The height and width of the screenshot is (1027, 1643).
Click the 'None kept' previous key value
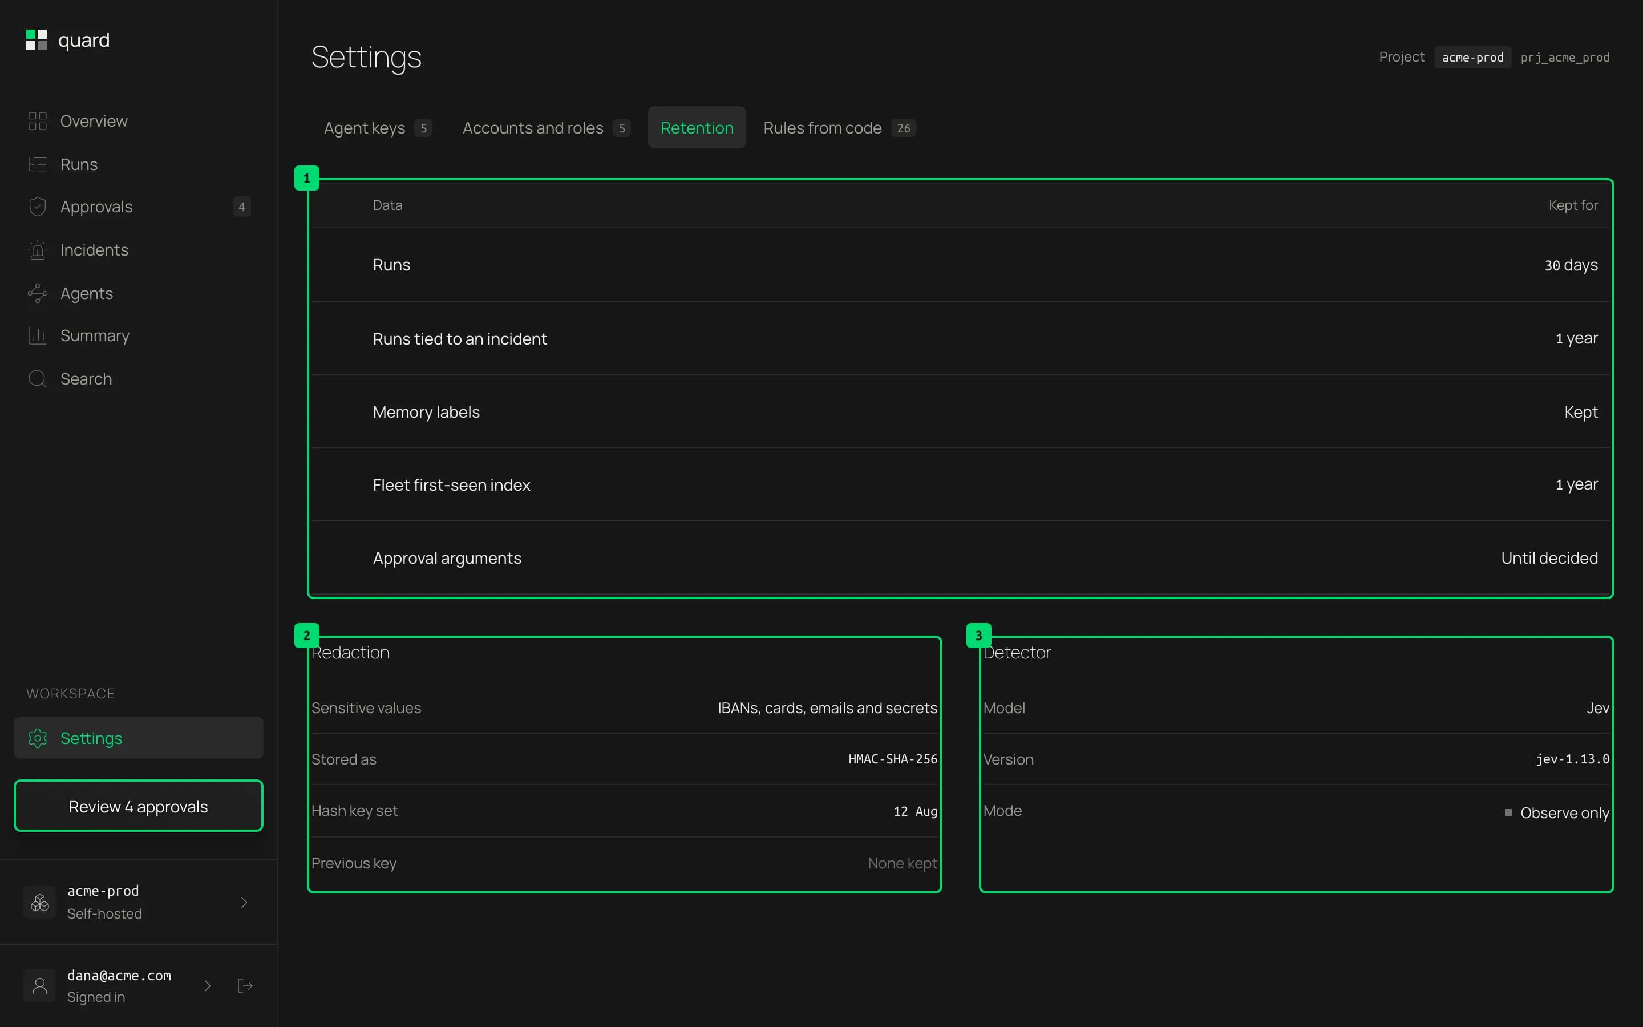(903, 863)
